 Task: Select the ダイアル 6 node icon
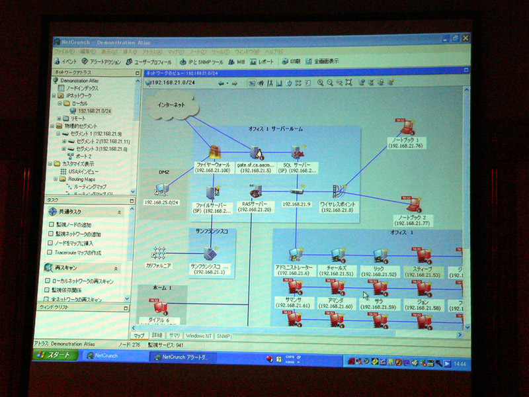pos(159,306)
